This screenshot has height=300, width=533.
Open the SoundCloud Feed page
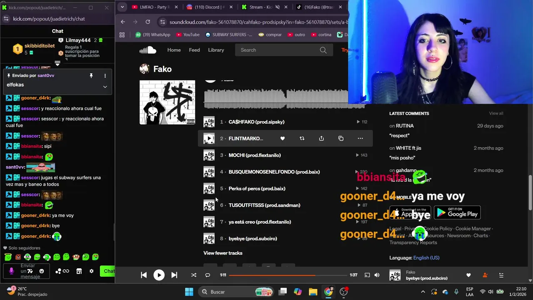194,50
